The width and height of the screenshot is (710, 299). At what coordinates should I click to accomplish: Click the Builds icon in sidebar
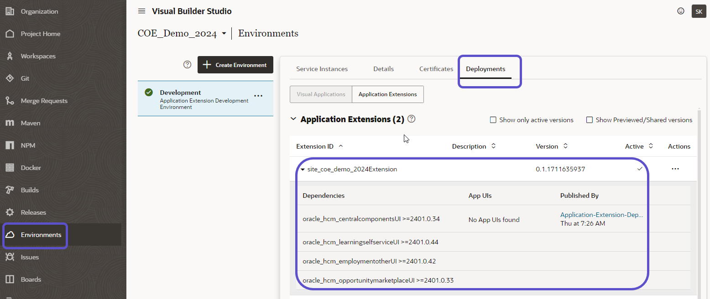pyautogui.click(x=10, y=190)
